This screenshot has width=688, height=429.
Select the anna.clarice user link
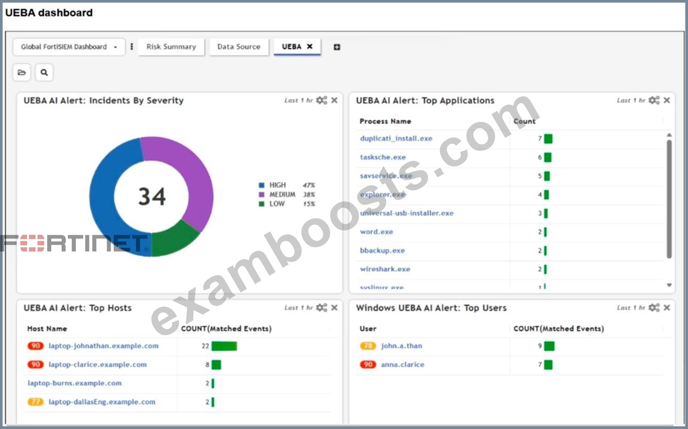click(403, 364)
